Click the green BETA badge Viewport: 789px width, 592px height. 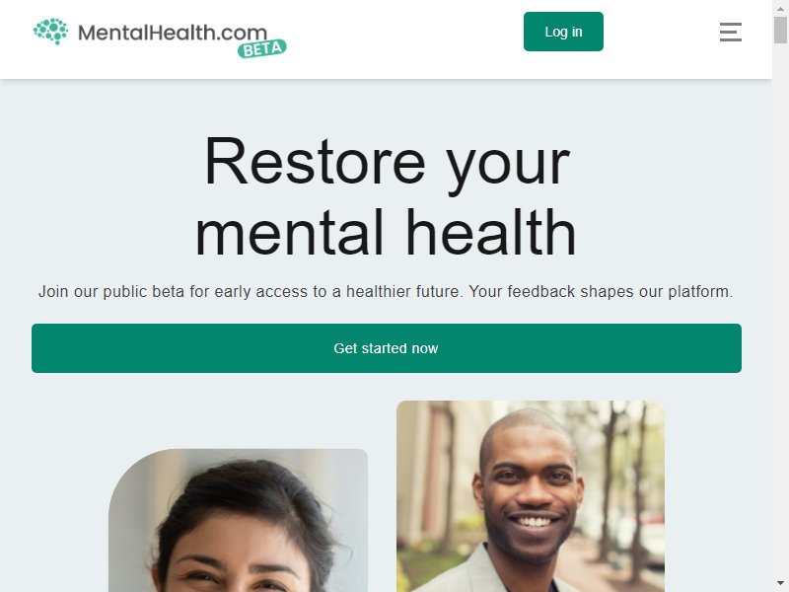tap(262, 48)
